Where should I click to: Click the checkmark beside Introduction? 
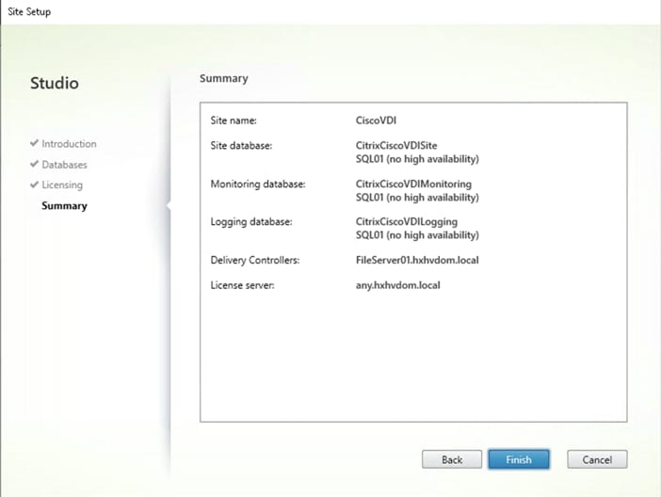[x=35, y=143]
